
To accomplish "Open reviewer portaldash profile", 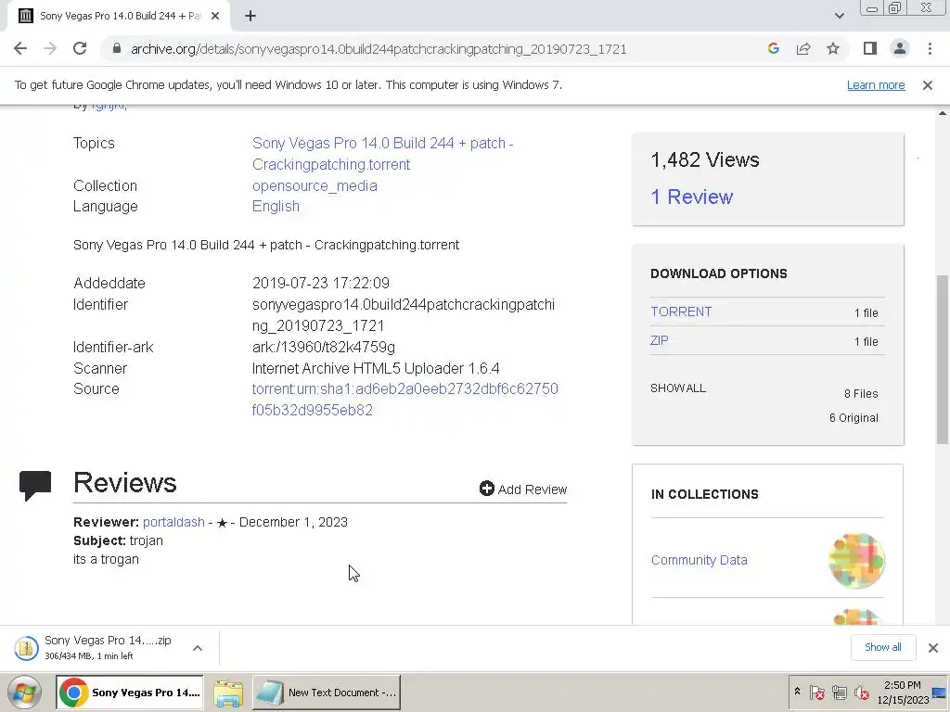I will [173, 522].
